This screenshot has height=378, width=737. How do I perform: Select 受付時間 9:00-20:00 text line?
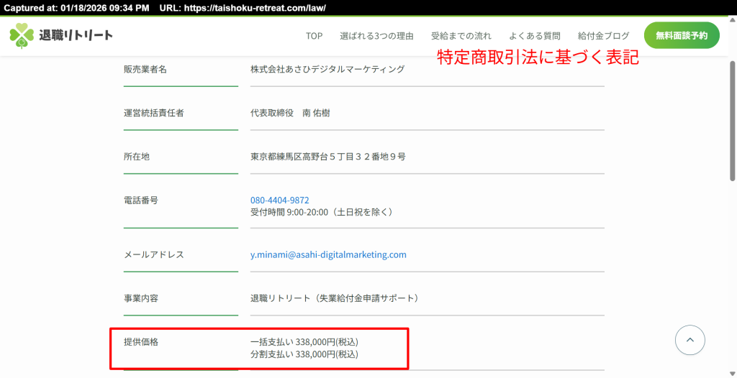322,212
